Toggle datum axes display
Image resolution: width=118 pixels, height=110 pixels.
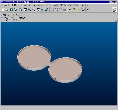tap(75, 10)
